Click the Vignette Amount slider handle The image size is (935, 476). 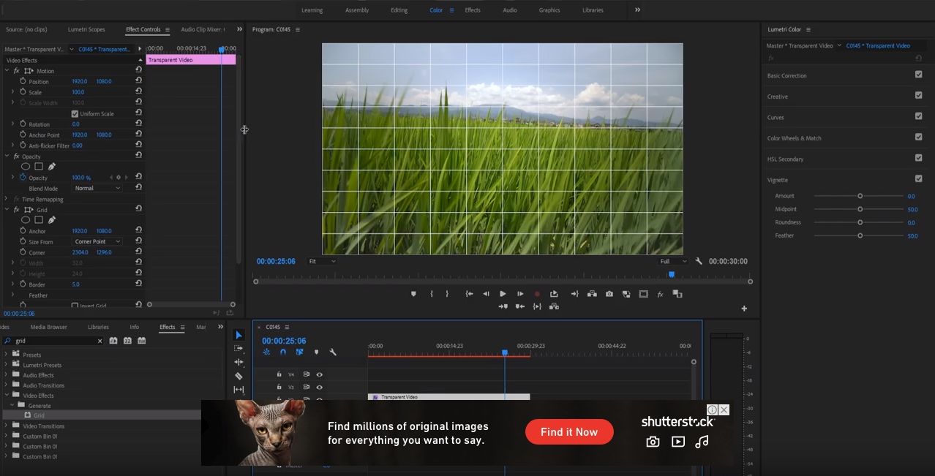point(860,196)
